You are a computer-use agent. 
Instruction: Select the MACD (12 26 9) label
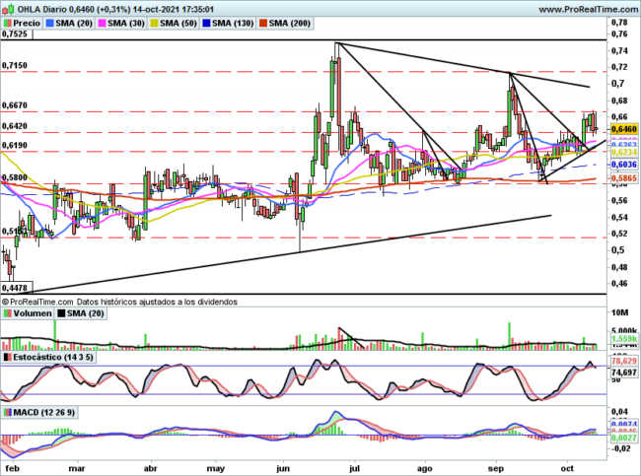44,412
